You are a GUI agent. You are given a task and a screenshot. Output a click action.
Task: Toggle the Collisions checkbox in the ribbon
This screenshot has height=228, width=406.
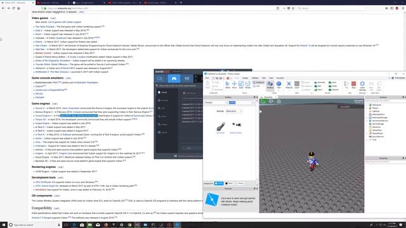pyautogui.click(x=258, y=82)
